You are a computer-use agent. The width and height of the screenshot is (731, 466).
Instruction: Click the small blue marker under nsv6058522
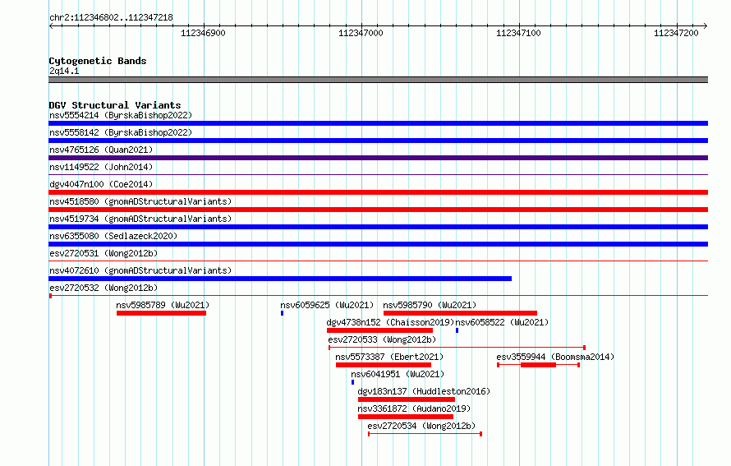[457, 330]
